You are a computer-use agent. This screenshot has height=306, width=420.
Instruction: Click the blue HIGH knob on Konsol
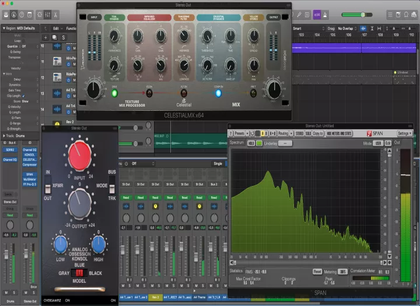(99, 244)
